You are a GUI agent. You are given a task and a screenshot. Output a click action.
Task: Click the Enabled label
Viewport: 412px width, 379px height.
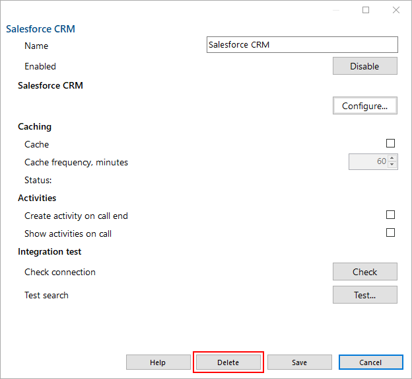[x=40, y=66]
